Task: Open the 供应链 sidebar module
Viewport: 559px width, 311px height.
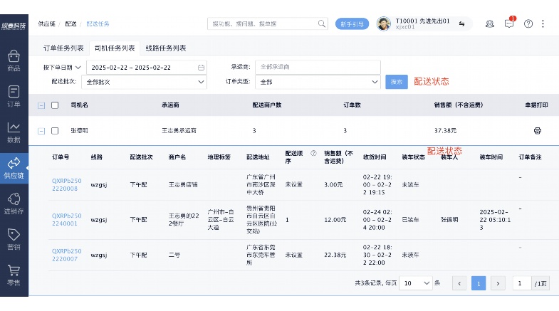Action: (x=14, y=168)
